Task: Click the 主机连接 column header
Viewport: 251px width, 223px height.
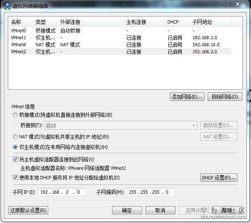Action: click(x=145, y=22)
